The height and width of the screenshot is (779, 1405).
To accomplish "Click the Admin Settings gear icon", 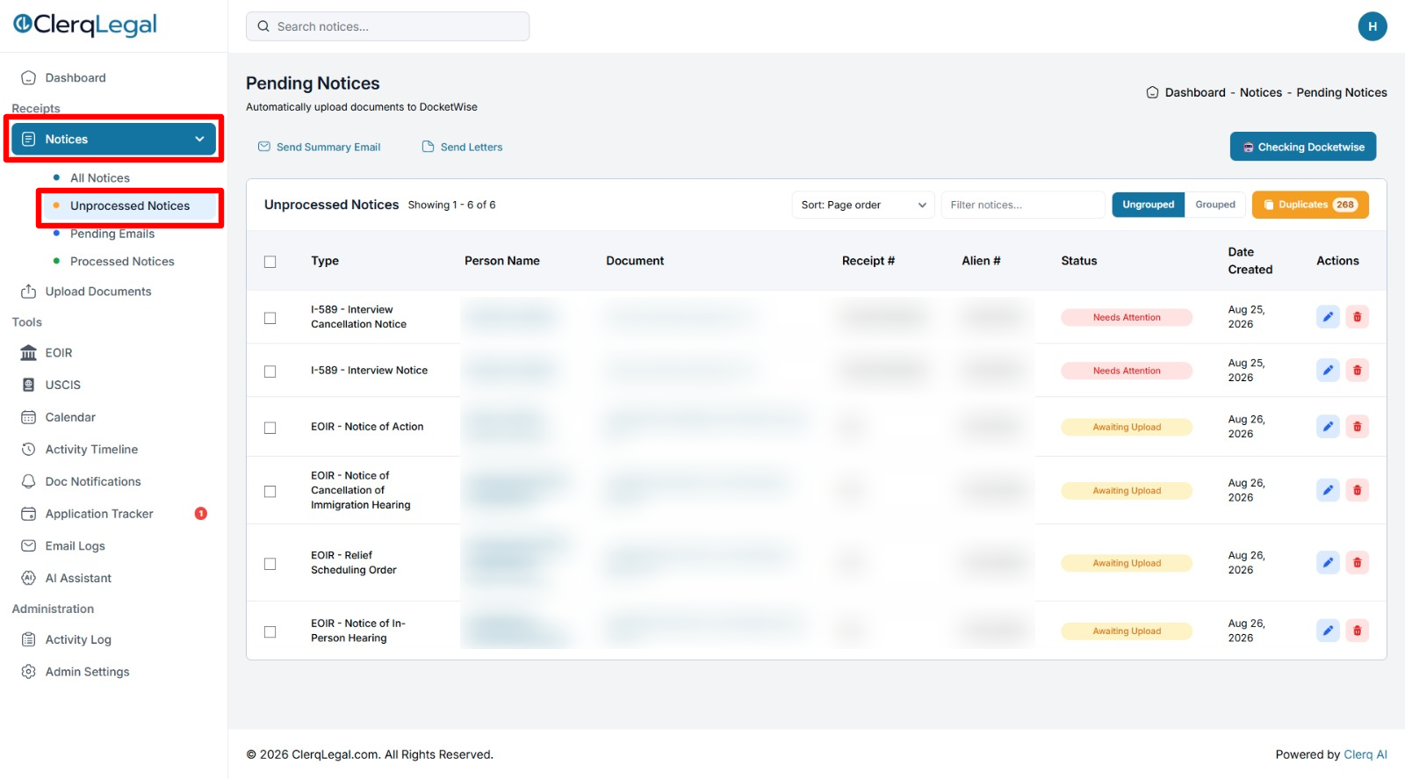I will coord(28,672).
